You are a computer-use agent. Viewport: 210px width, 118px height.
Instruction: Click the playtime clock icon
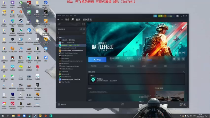pos(124,59)
